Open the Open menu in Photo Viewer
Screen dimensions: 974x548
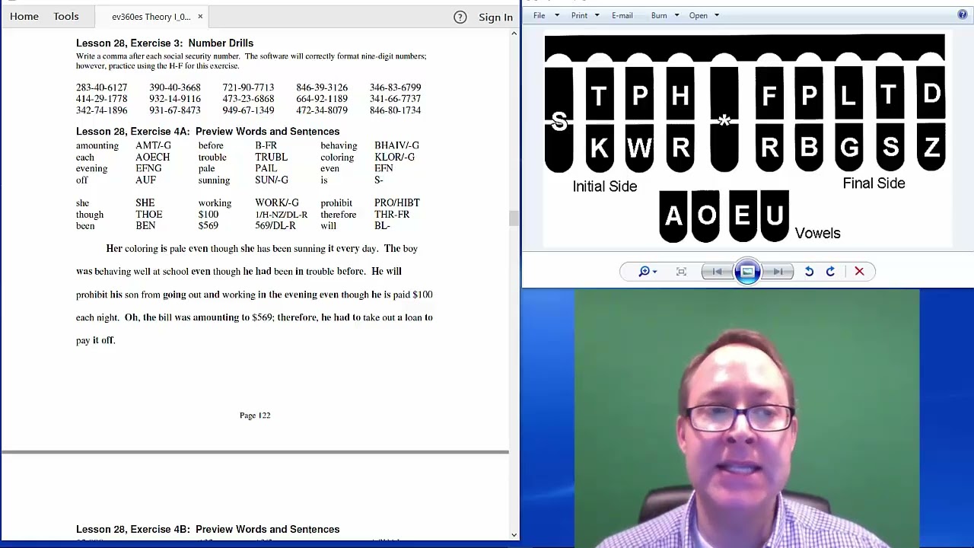(698, 15)
